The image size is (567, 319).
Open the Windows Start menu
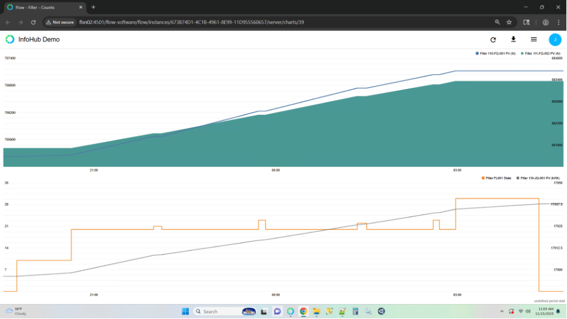tap(185, 311)
